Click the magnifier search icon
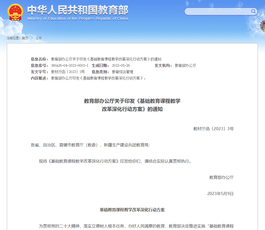265x230 pixels. click(x=253, y=11)
